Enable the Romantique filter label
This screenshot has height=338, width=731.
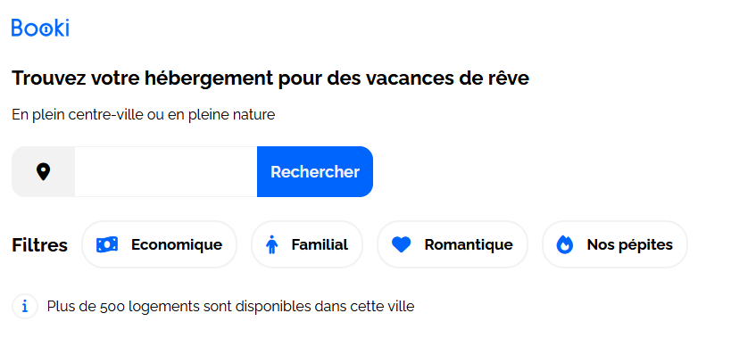[468, 244]
